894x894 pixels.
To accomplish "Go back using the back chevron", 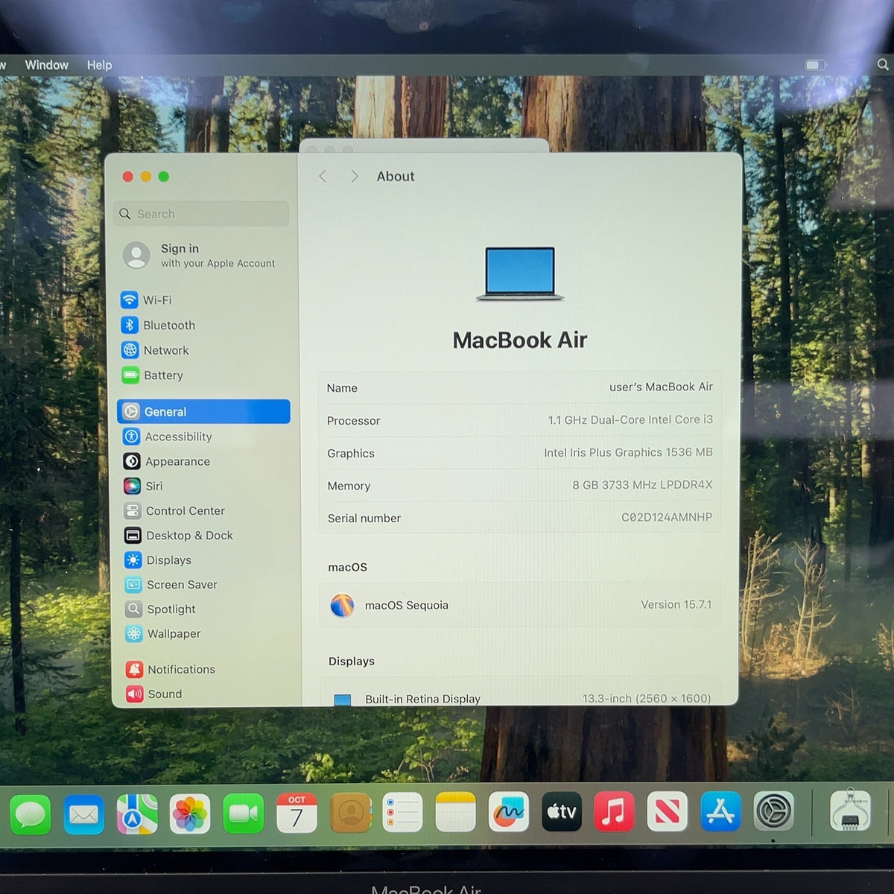I will pyautogui.click(x=323, y=177).
